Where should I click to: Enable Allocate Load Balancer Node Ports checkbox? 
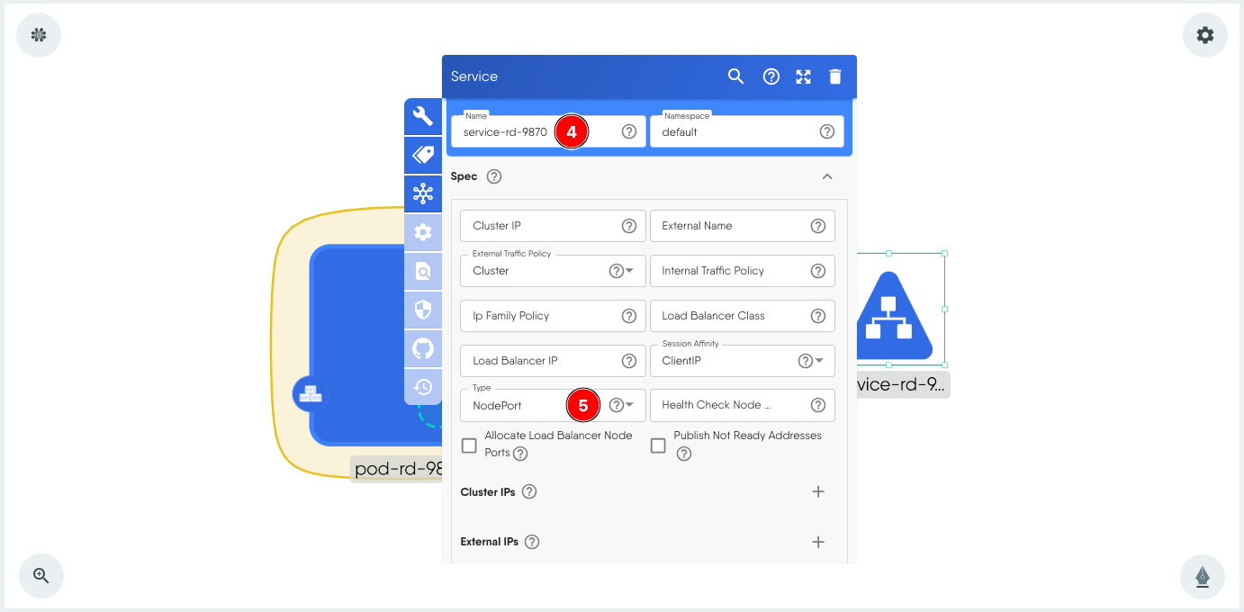[469, 445]
